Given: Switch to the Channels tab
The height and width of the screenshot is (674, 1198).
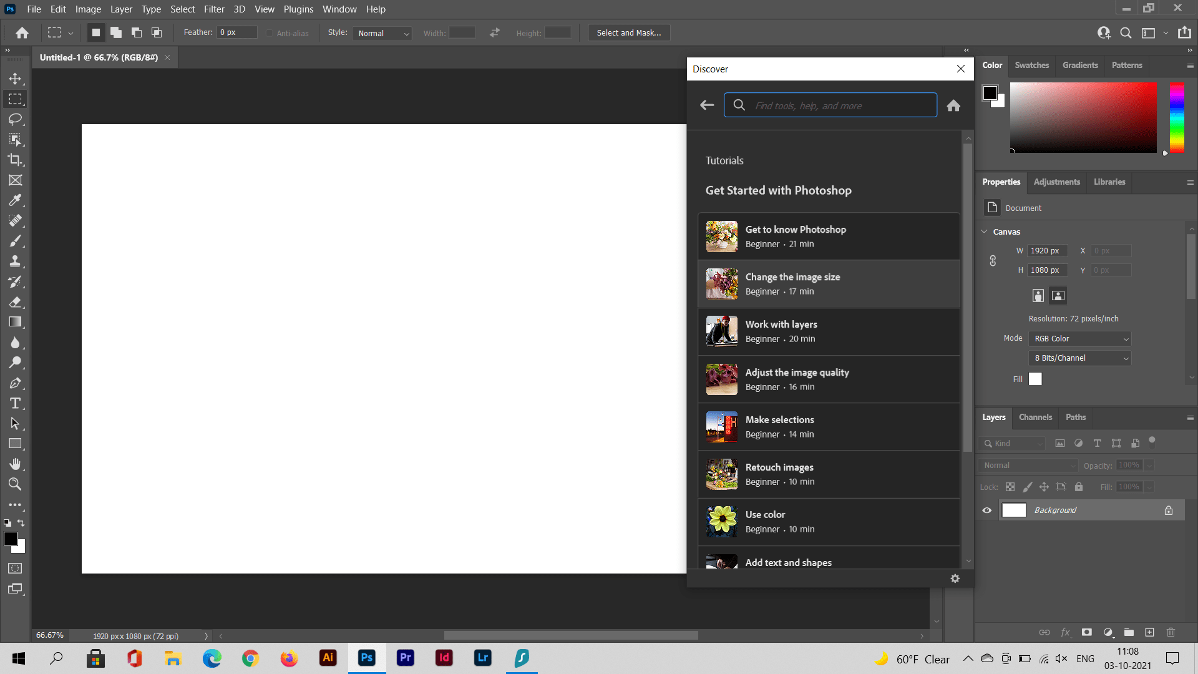Looking at the screenshot, I should click(x=1035, y=417).
